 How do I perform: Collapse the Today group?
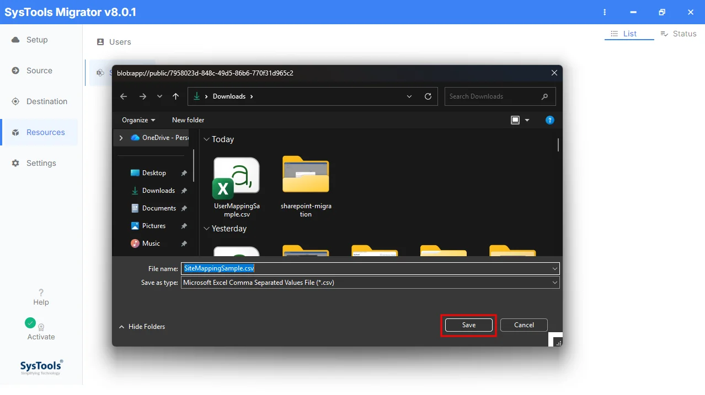[207, 139]
